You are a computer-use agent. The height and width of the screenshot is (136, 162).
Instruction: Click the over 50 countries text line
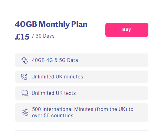coord(53,115)
